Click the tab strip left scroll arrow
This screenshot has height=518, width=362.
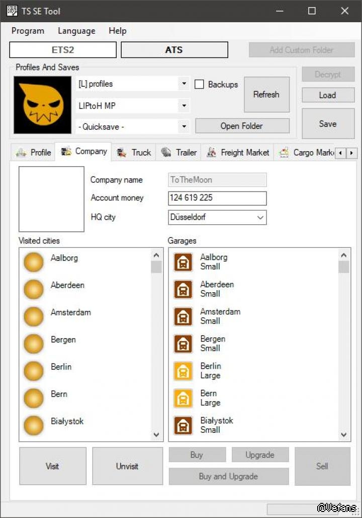pyautogui.click(x=340, y=153)
